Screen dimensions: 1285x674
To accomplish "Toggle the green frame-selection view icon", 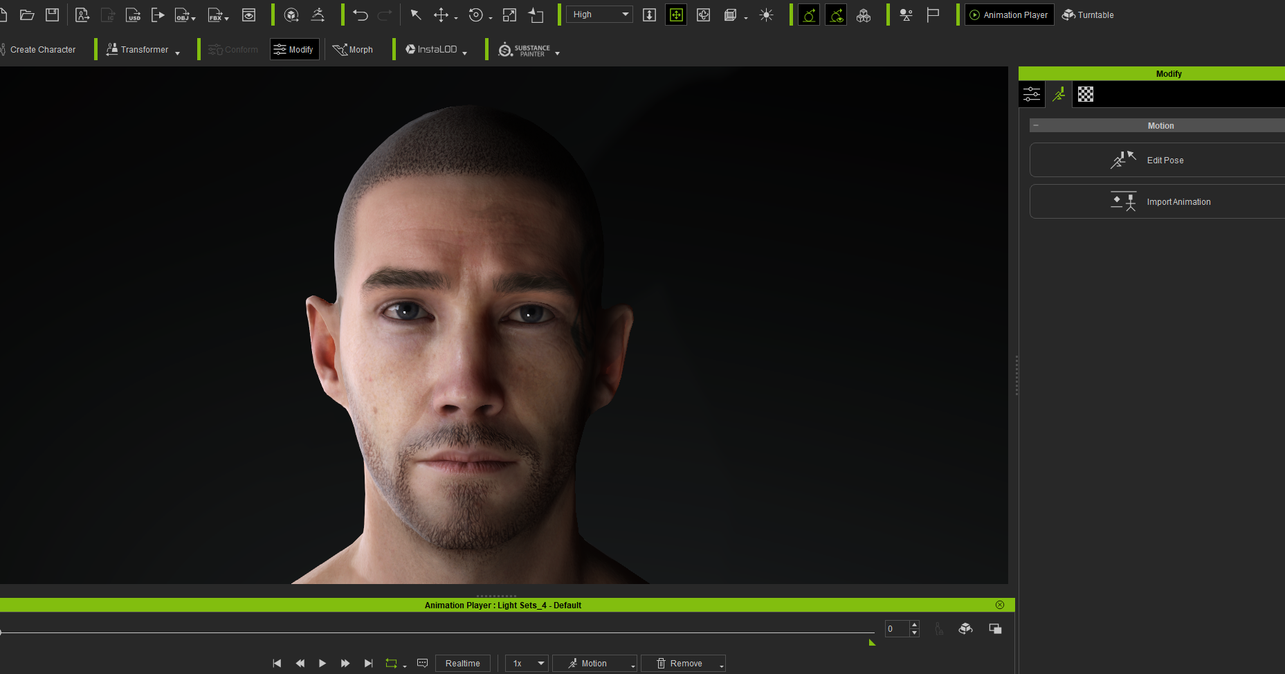I will pos(676,15).
